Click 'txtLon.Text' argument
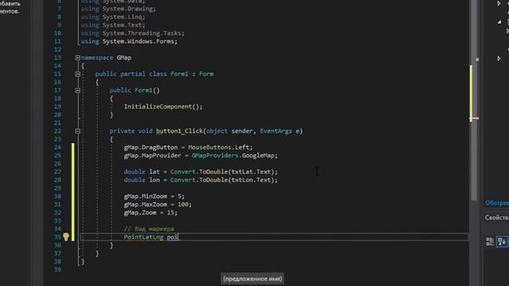Screen dimensions: 509x286 point(251,180)
